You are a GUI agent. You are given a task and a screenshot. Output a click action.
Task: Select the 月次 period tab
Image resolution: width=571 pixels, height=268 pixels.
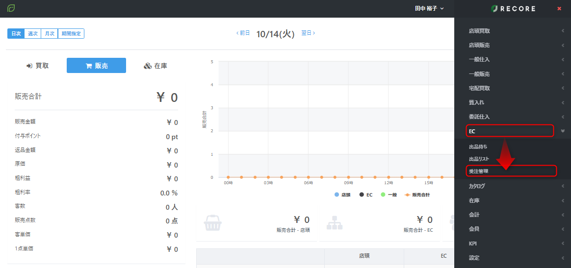coord(50,33)
